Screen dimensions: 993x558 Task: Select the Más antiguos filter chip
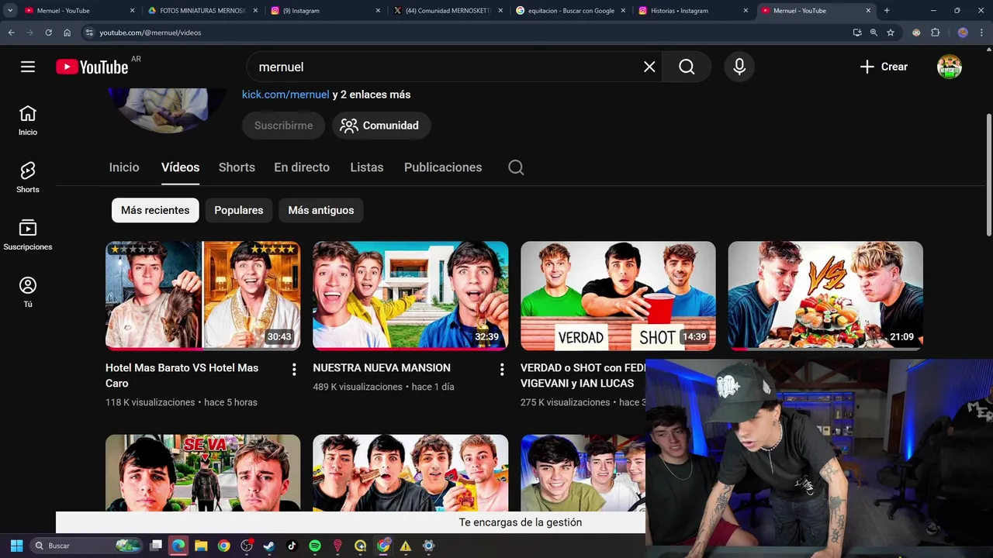tap(321, 210)
